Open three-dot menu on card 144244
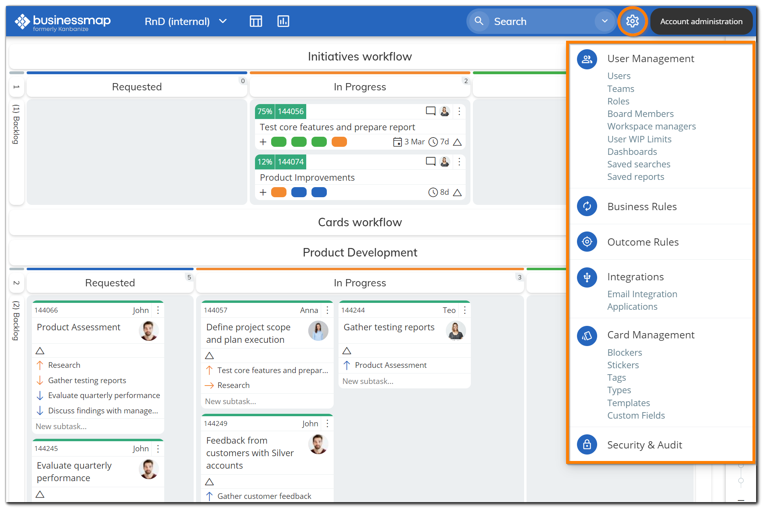 point(465,310)
